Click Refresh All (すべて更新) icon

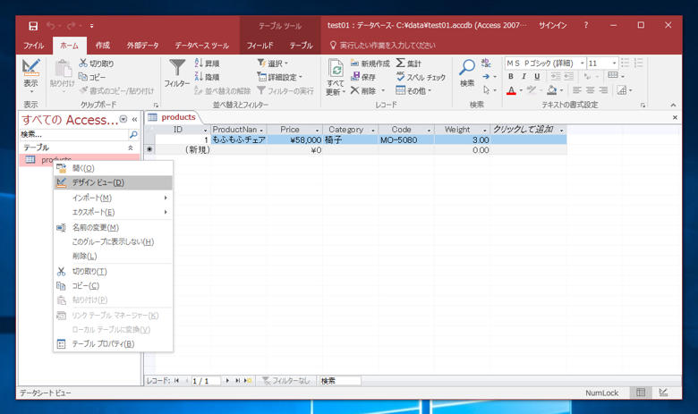(336, 69)
